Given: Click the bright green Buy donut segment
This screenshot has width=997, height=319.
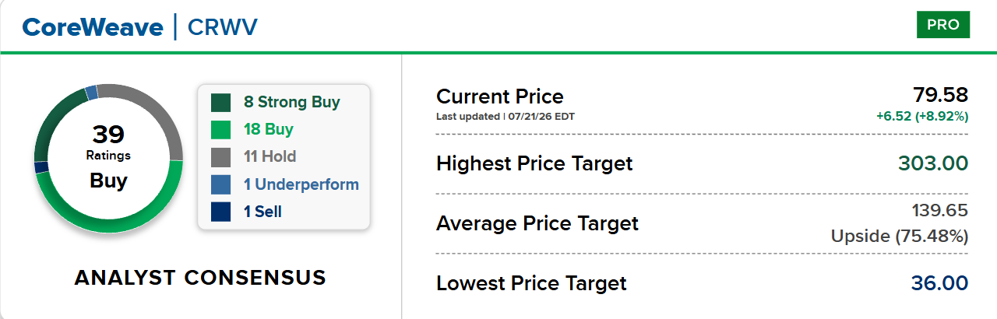Looking at the screenshot, I should click(x=117, y=222).
